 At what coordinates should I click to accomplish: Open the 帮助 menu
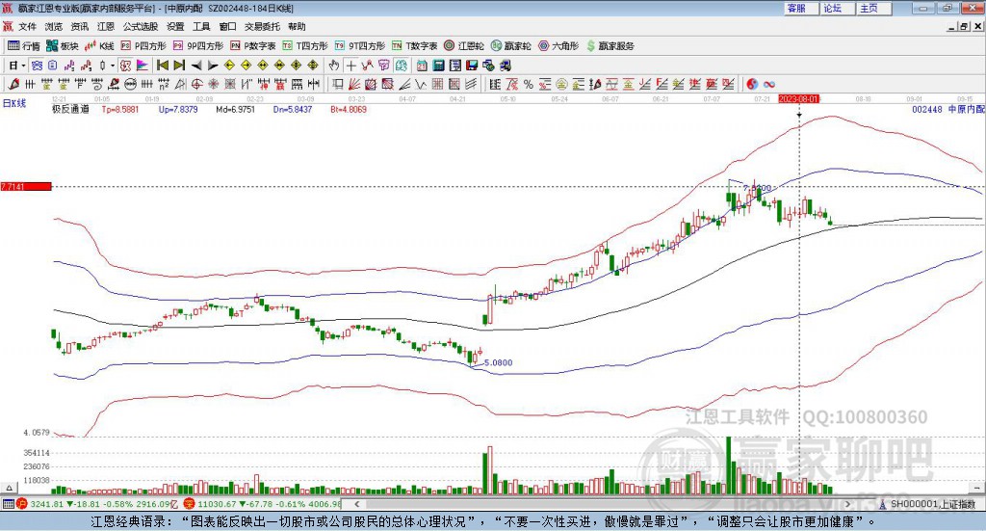[297, 26]
